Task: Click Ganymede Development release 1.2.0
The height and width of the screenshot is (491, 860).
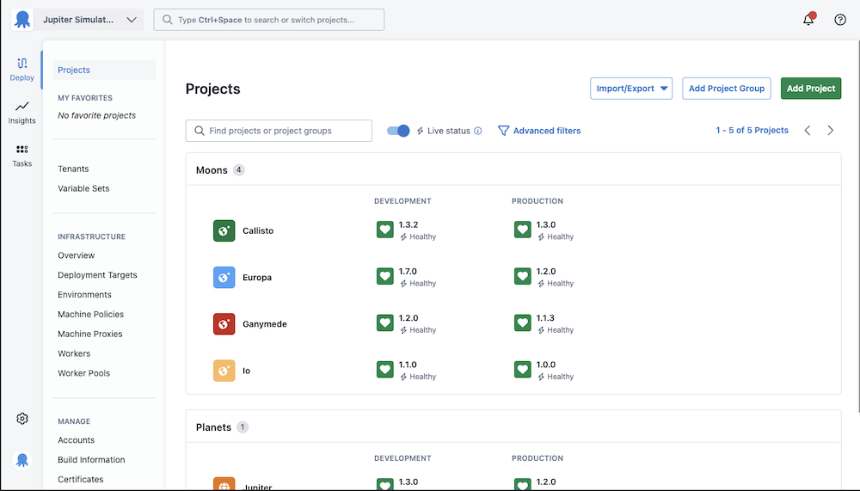Action: click(x=408, y=318)
